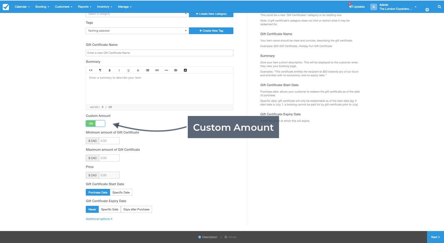This screenshot has width=444, height=243.
Task: Apply bold formatting in summary editor
Action: pos(109,70)
